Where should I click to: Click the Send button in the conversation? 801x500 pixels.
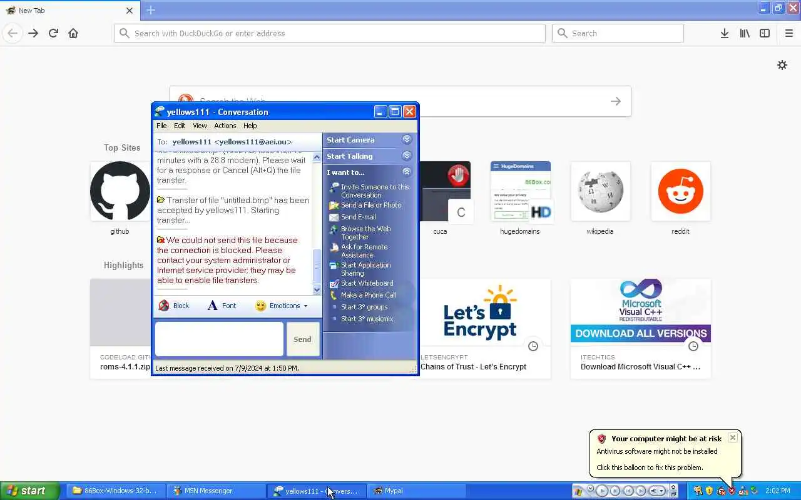302,339
